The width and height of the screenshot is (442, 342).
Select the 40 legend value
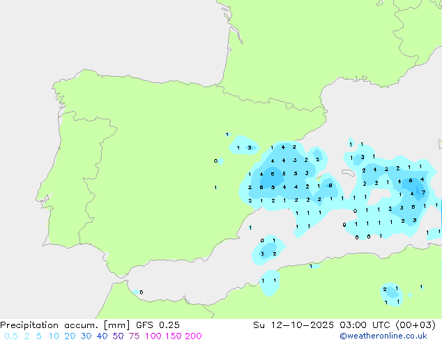point(102,336)
